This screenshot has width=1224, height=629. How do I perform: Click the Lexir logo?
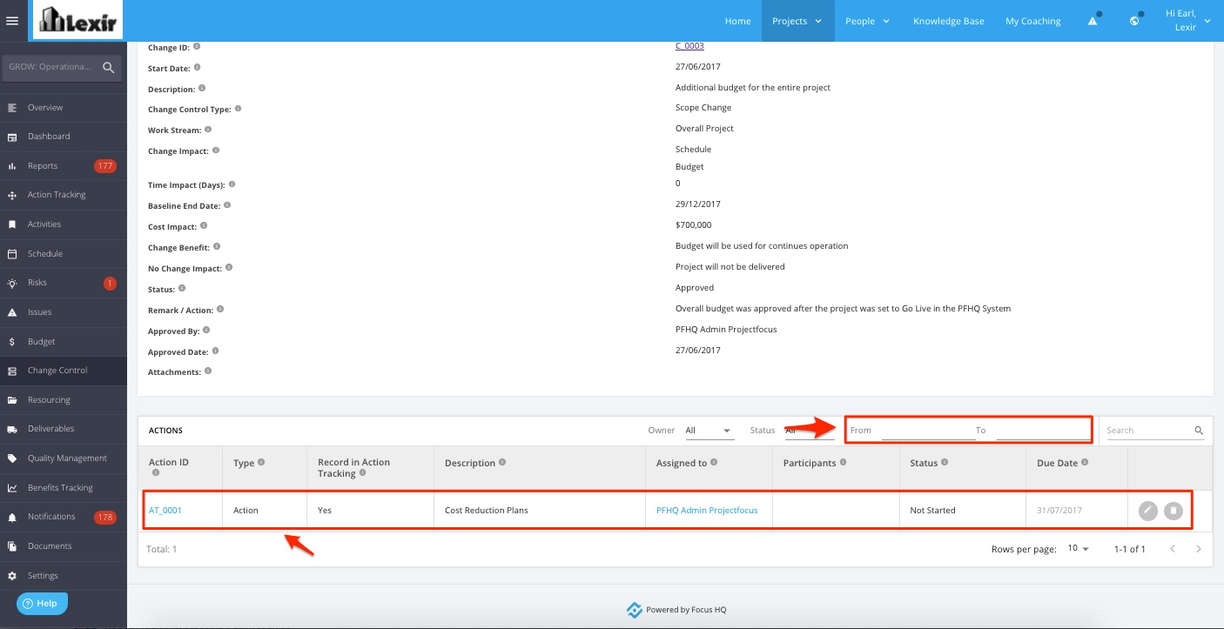[77, 20]
